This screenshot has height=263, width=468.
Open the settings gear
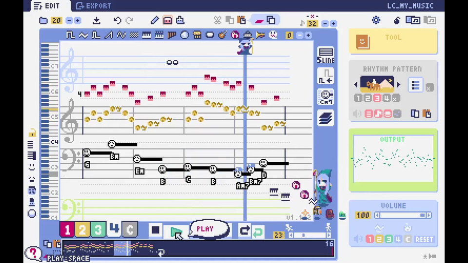point(376,20)
